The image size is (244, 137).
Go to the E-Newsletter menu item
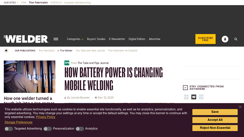tap(117, 39)
